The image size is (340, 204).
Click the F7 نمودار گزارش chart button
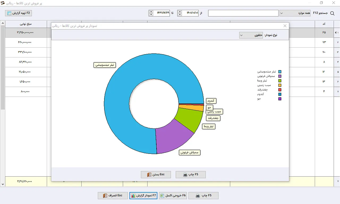(144, 195)
